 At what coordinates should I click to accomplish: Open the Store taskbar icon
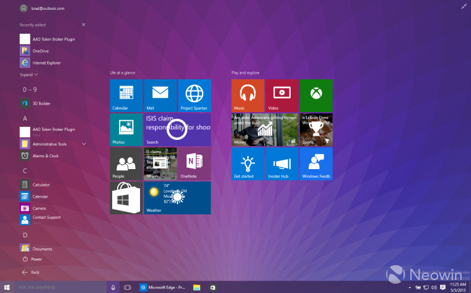pyautogui.click(x=213, y=287)
